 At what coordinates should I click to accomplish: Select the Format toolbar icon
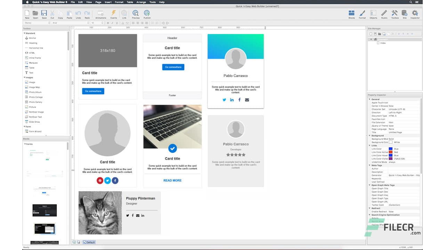[362, 14]
